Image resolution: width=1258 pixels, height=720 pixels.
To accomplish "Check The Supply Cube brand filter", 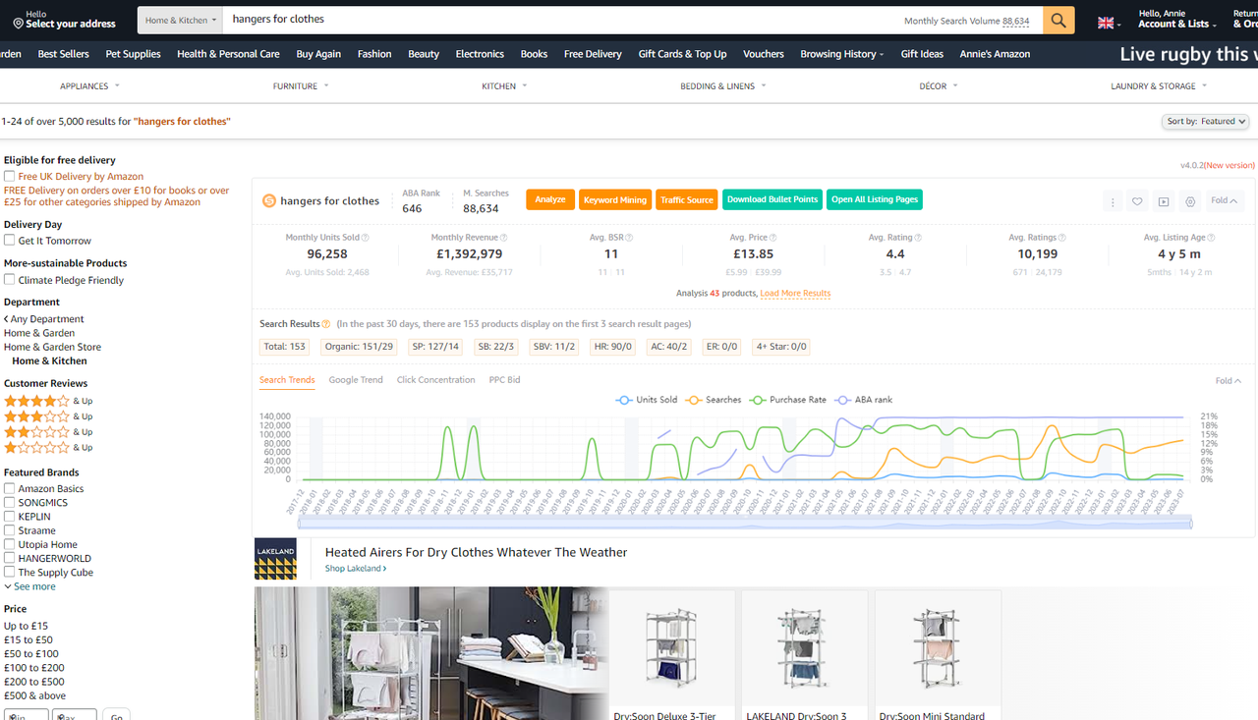I will click(x=9, y=573).
